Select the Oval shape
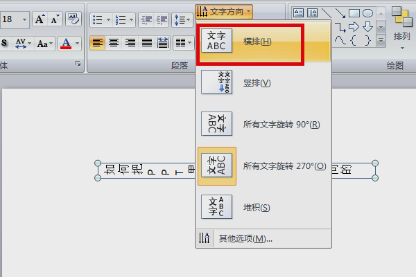416x277 pixels. point(367,13)
